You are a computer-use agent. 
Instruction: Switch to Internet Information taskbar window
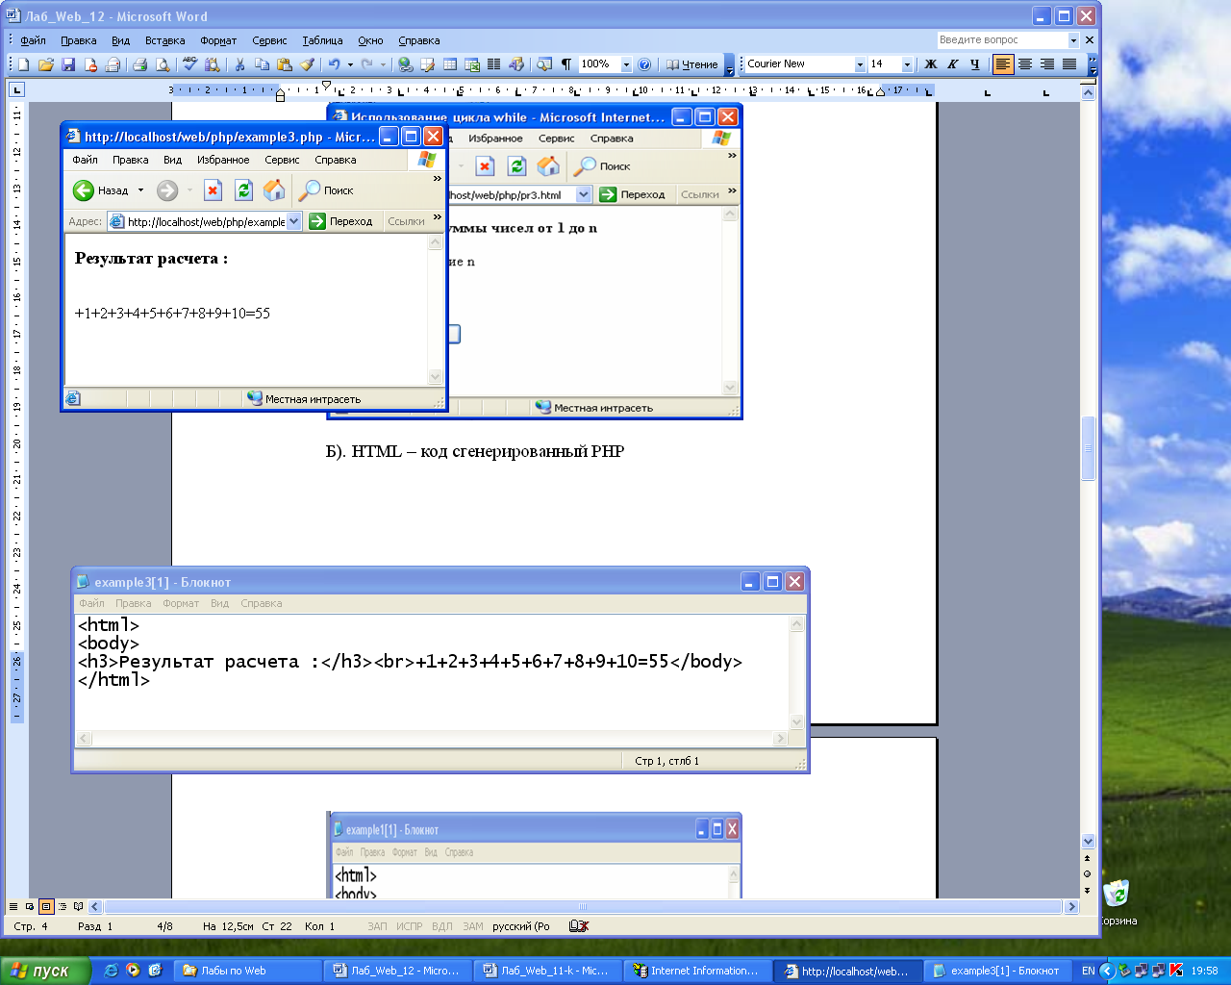(697, 971)
